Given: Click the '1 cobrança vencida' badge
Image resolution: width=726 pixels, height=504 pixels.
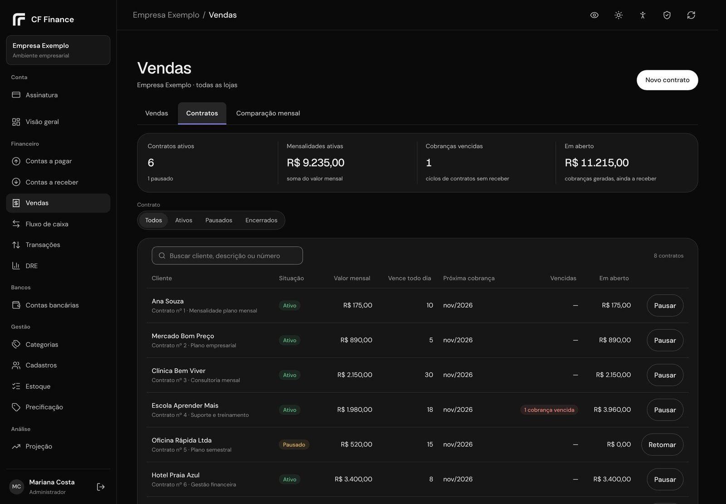Looking at the screenshot, I should (549, 410).
